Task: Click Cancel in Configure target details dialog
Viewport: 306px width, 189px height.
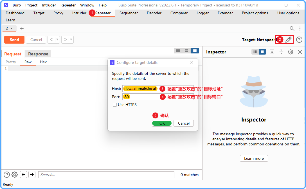Action: 184,123
